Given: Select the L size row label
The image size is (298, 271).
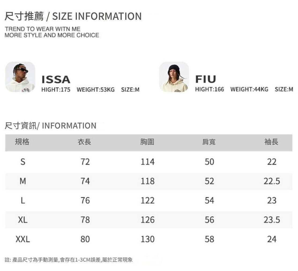Looking at the screenshot, I should [23, 201].
